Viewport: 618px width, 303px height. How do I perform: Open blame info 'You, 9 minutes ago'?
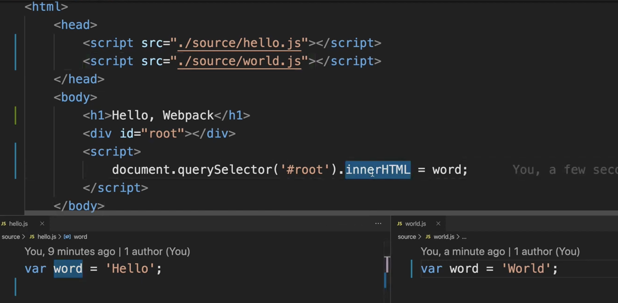[70, 252]
